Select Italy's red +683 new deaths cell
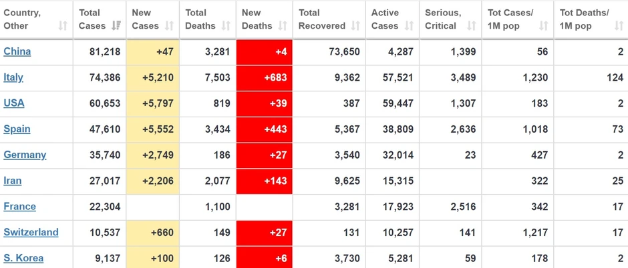Screen dimensions: 628x268 264,77
